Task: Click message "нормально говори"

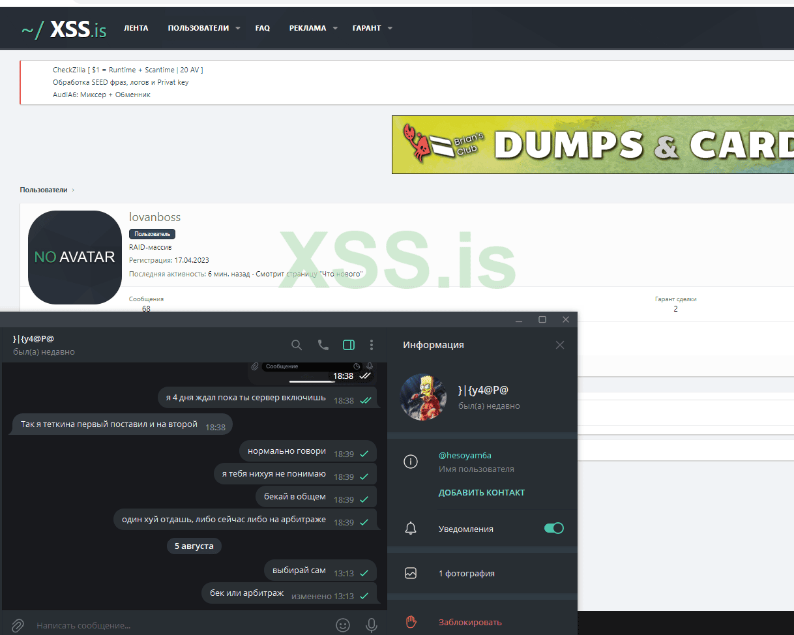Action: point(308,452)
